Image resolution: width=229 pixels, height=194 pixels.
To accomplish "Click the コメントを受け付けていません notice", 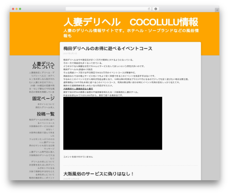I will tap(78, 157).
